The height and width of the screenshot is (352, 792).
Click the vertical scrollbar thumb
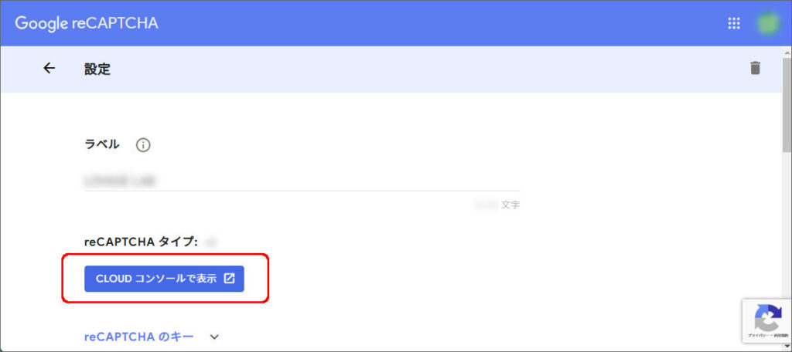[x=787, y=104]
